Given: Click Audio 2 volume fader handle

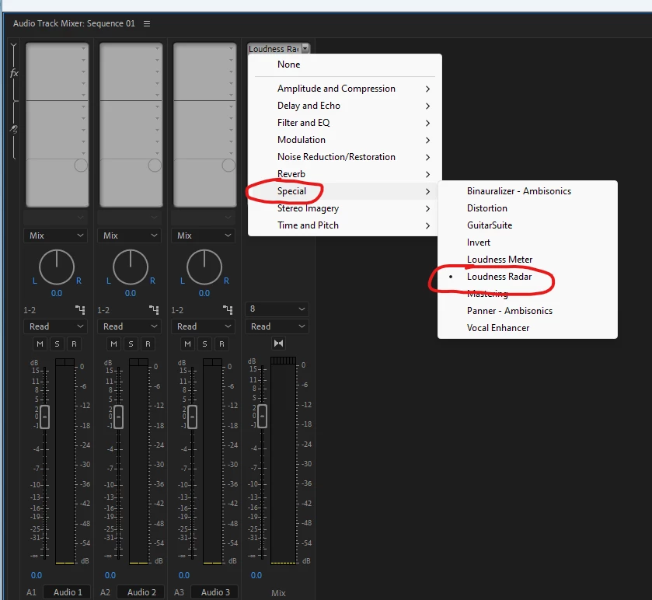Looking at the screenshot, I should coord(118,417).
